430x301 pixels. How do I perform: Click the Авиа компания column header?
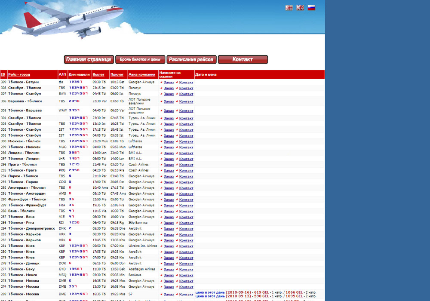(142, 75)
